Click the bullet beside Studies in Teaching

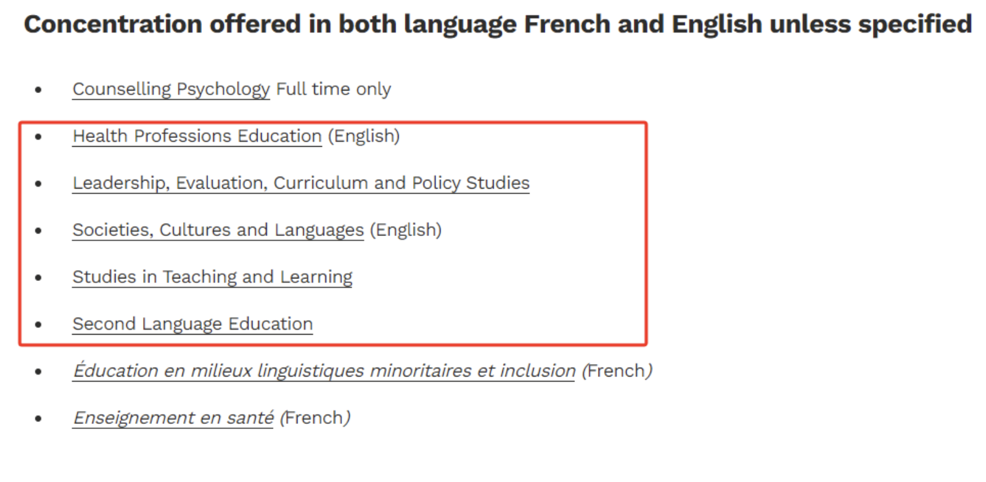coord(39,277)
